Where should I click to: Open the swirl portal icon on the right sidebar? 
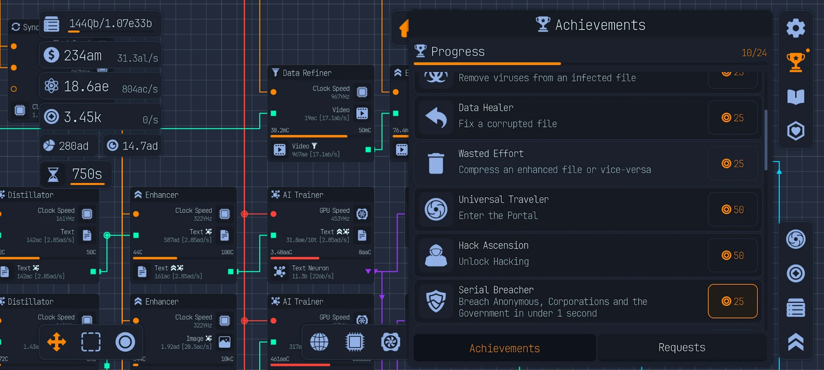click(x=796, y=240)
